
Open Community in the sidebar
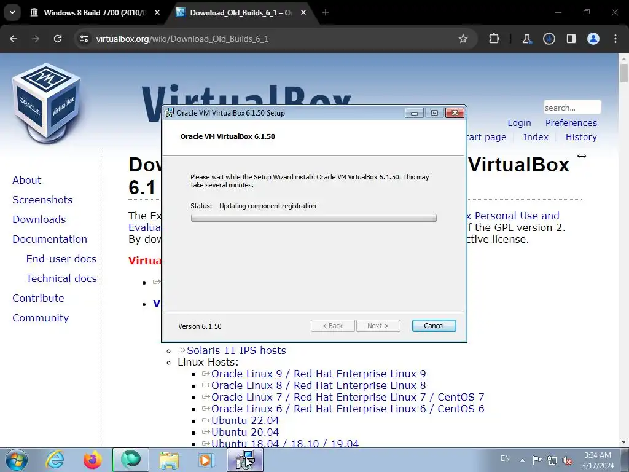41,318
